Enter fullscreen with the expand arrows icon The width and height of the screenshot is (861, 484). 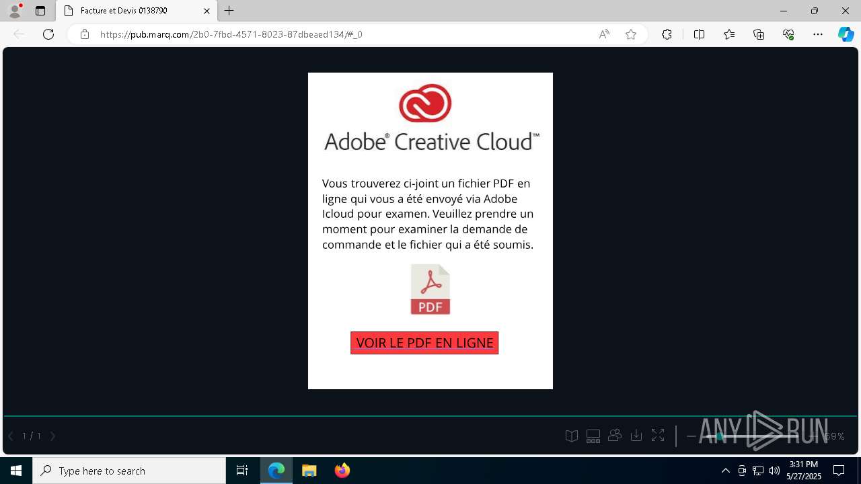click(658, 436)
